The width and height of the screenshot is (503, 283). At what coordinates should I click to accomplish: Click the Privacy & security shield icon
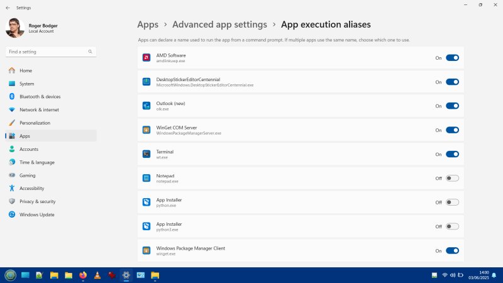coord(12,201)
